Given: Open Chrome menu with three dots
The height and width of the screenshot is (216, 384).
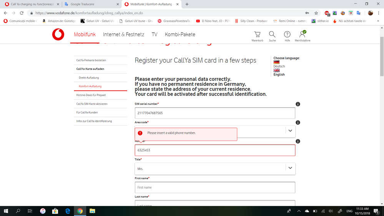Looking at the screenshot, I should click(379, 13).
